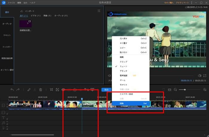The height and width of the screenshot is (137, 209).
Task: Choose デタッチ from context menu
Action: coord(131,71)
